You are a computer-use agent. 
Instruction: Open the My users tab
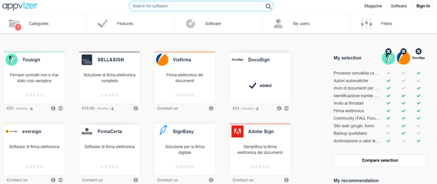click(x=306, y=23)
